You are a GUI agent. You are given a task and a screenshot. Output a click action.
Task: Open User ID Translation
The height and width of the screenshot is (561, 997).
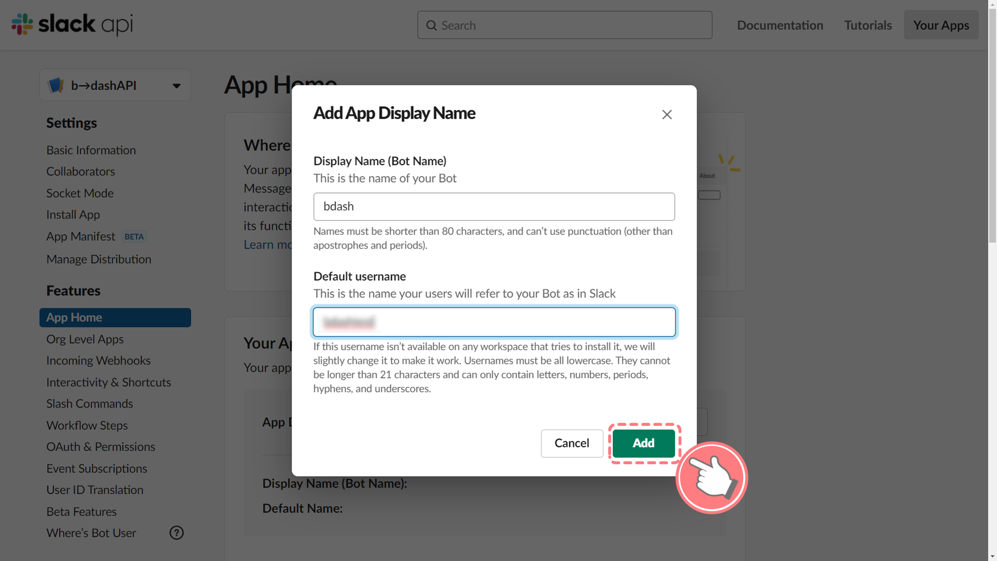[x=95, y=490]
